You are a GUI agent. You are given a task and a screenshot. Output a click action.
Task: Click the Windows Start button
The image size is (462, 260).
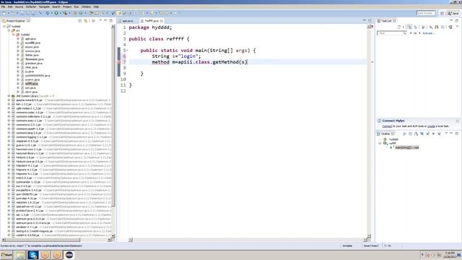6,255
